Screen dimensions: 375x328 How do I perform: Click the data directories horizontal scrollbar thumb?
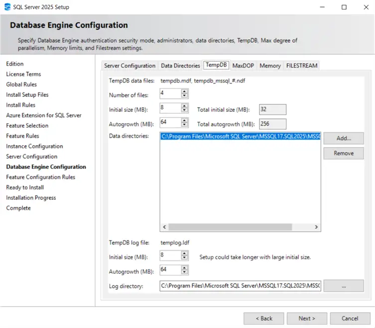point(230,227)
